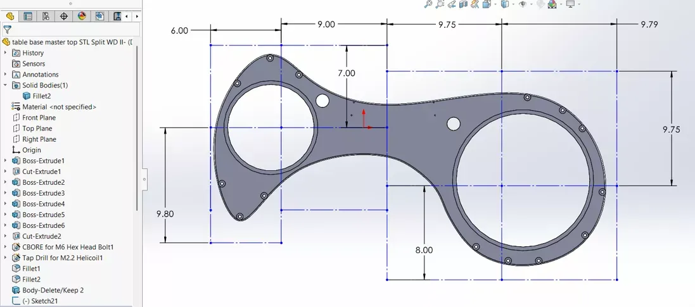Show previous manager tabs with left arrow
This screenshot has height=307, width=695.
pyautogui.click(x=127, y=16)
